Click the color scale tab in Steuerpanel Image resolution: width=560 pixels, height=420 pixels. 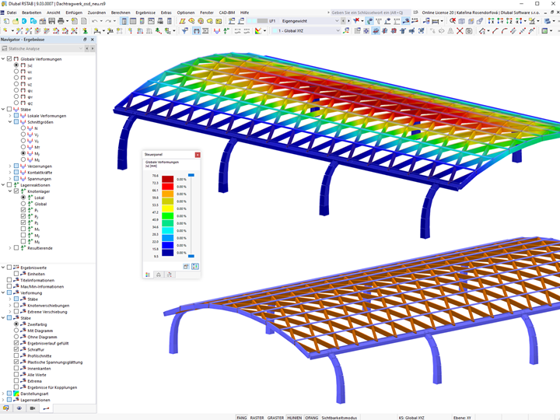[148, 275]
